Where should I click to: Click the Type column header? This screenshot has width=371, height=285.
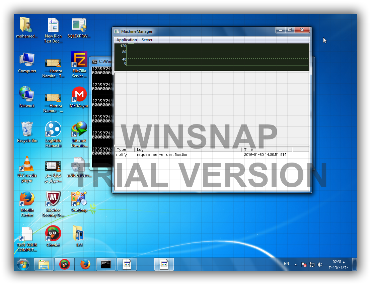pyautogui.click(x=125, y=150)
